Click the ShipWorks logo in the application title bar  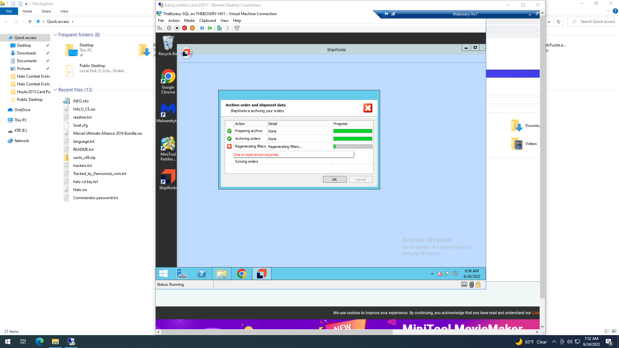tap(186, 53)
